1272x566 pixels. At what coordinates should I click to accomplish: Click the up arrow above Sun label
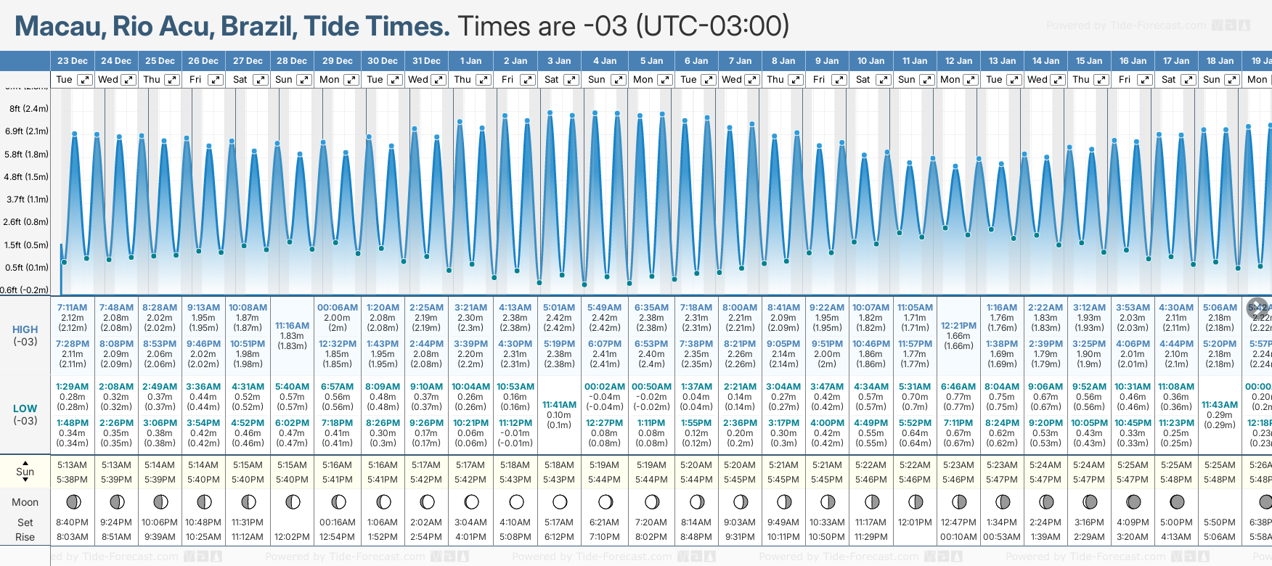click(x=25, y=462)
